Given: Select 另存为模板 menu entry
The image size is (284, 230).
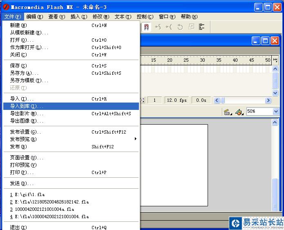Looking at the screenshot, I should pyautogui.click(x=71, y=80).
